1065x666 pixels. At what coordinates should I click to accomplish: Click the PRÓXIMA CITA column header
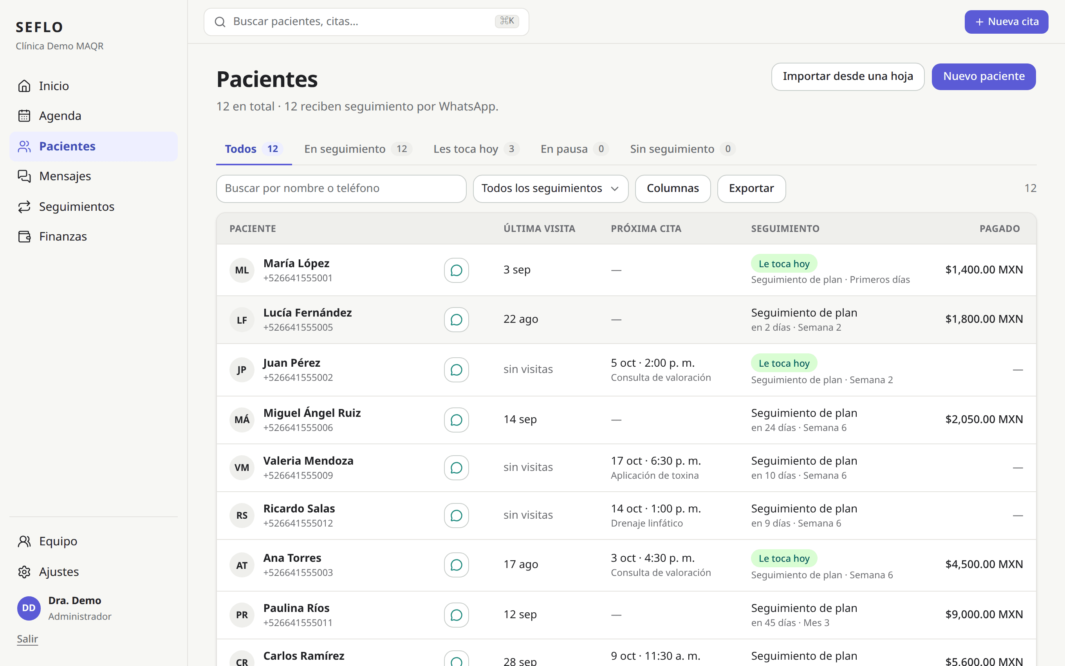tap(646, 229)
